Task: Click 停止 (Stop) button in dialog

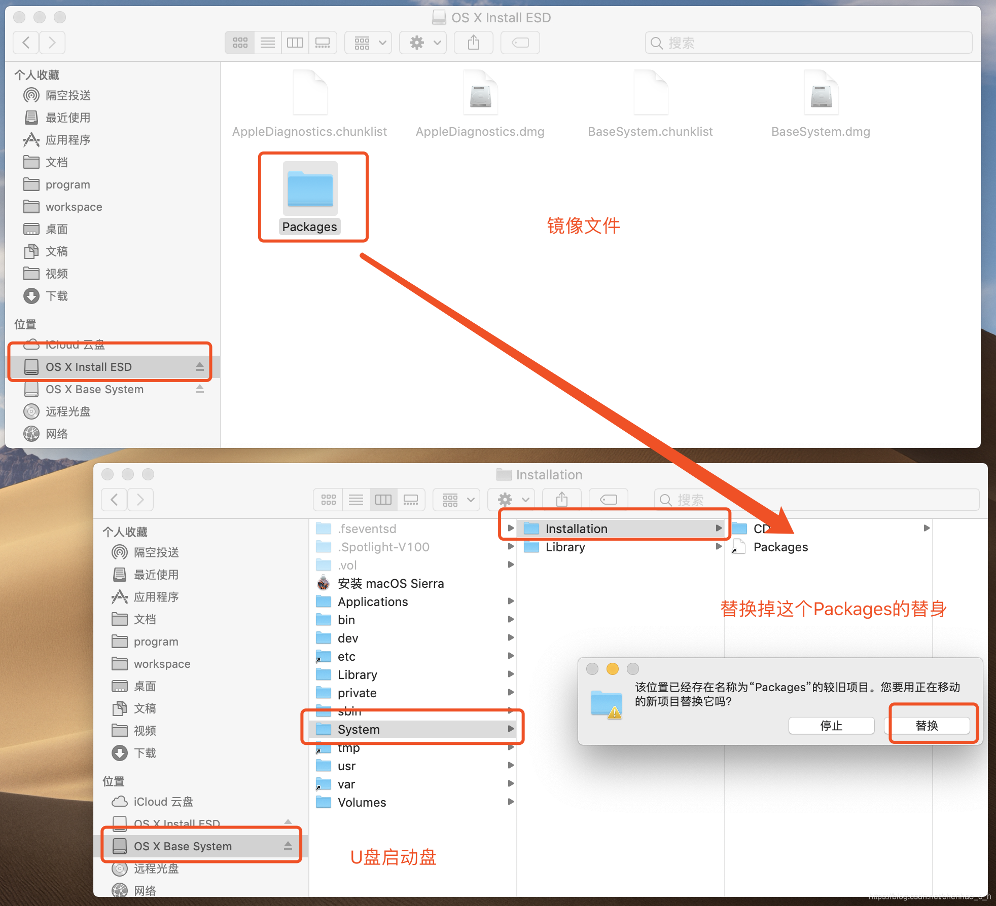Action: point(832,726)
